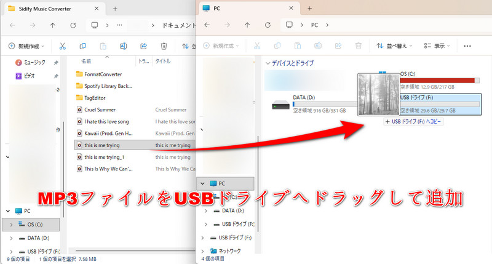This screenshot has width=492, height=264.
Task: Select the Sidify Music Converter tab
Action: tap(54, 9)
